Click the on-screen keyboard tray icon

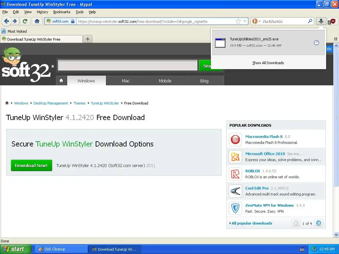click(x=302, y=249)
